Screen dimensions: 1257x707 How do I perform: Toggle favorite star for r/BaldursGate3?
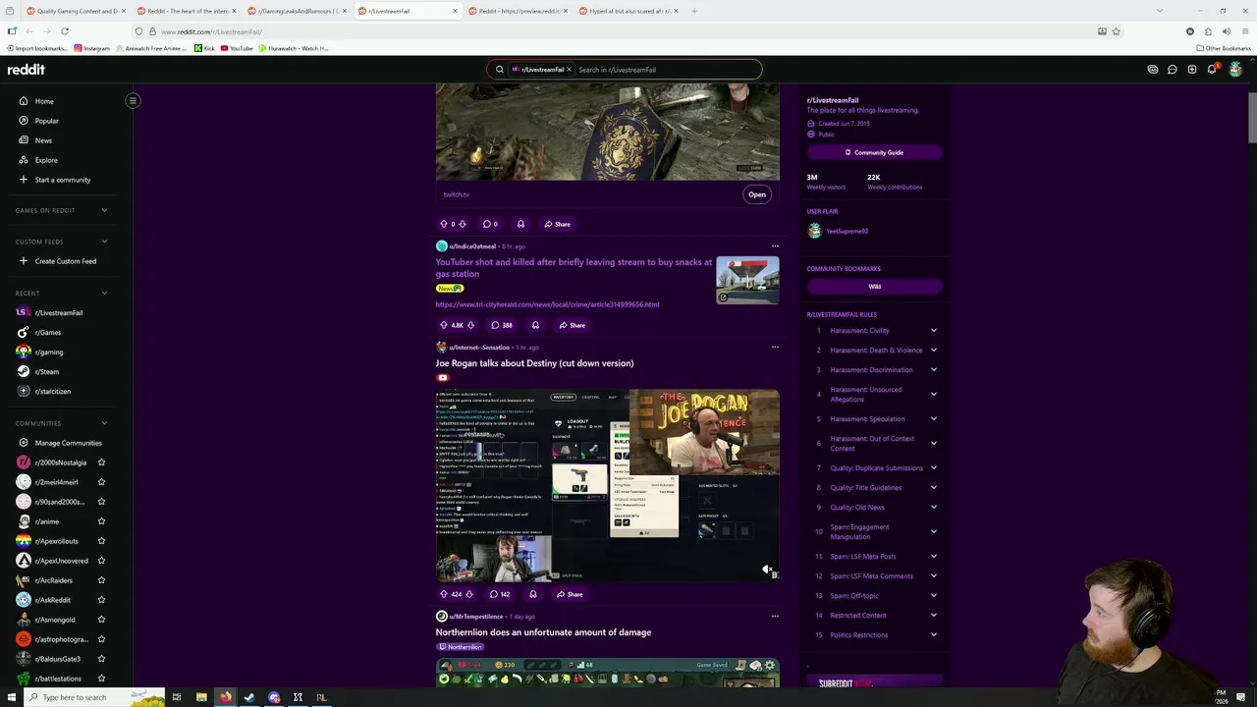(x=101, y=659)
